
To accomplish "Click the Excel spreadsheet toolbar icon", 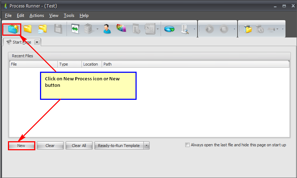I will 150,29.
